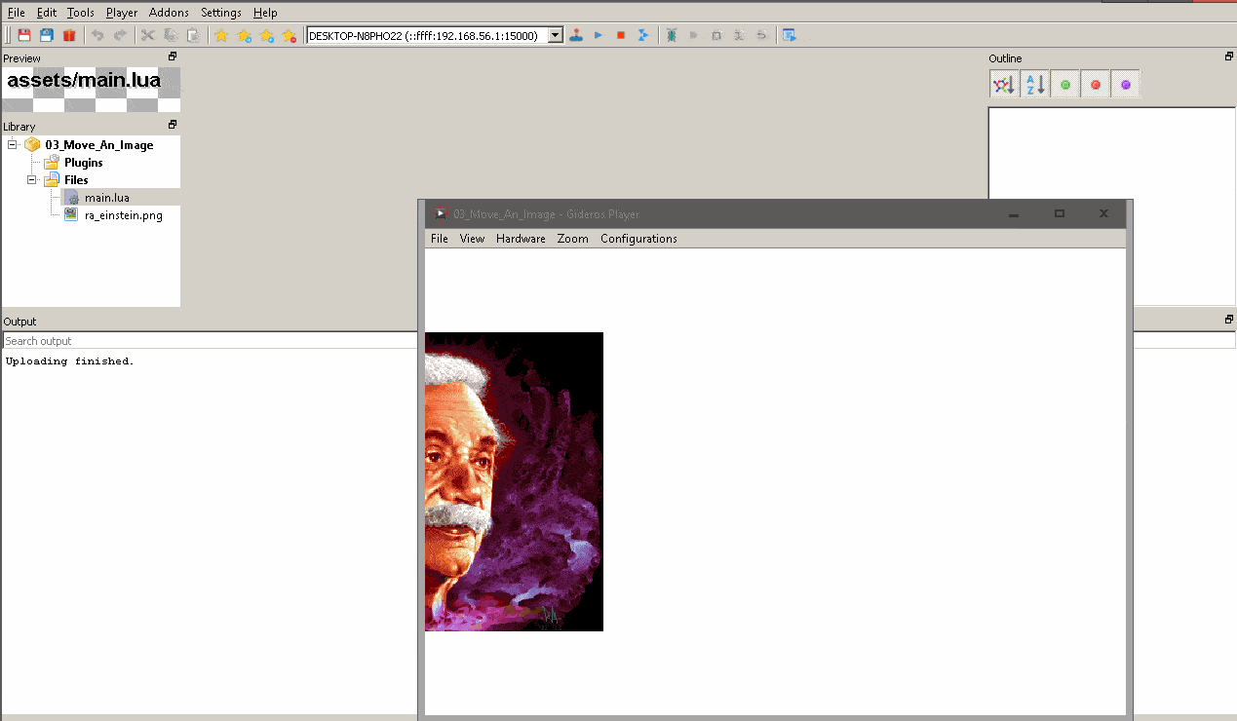Collapse the Files folder in the Library tree
The height and width of the screenshot is (721, 1237).
(x=30, y=179)
